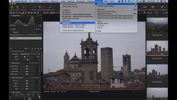Select the layer brush tool icon
The image size is (177, 100).
click(x=32, y=49)
